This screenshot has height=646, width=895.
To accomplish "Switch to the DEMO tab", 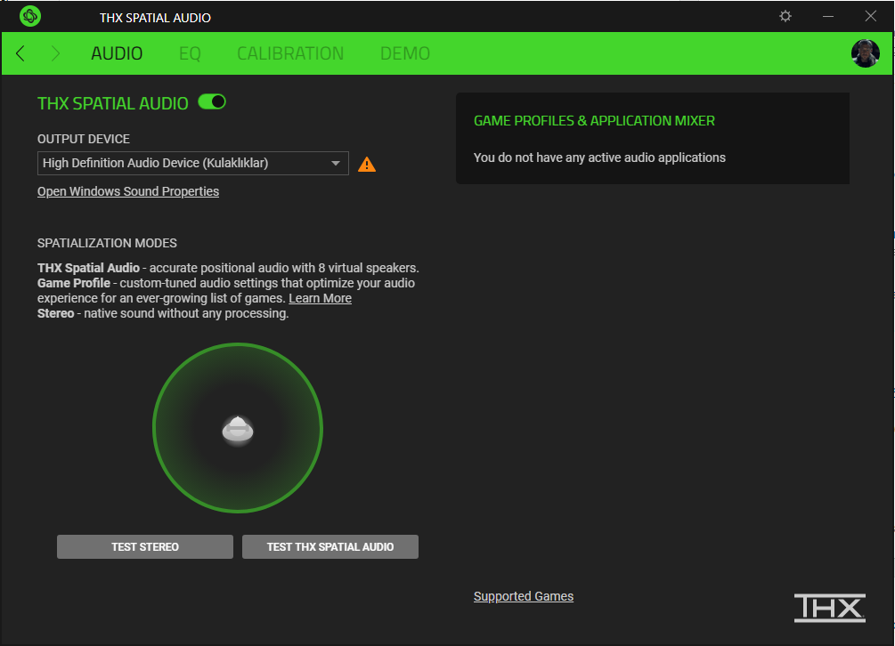I will pos(404,53).
